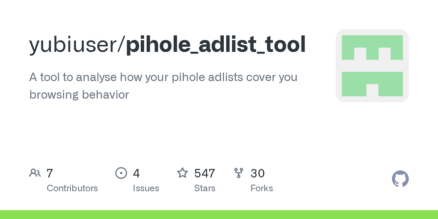Viewport: 438px width, 219px height.
Task: Click the contributors people icon
Action: [x=35, y=173]
